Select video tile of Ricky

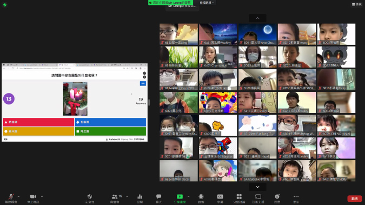[x=336, y=80]
